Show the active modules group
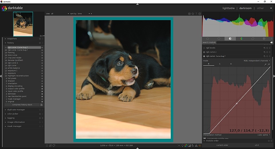Viewport: 275px width, 149px height. 208,38
